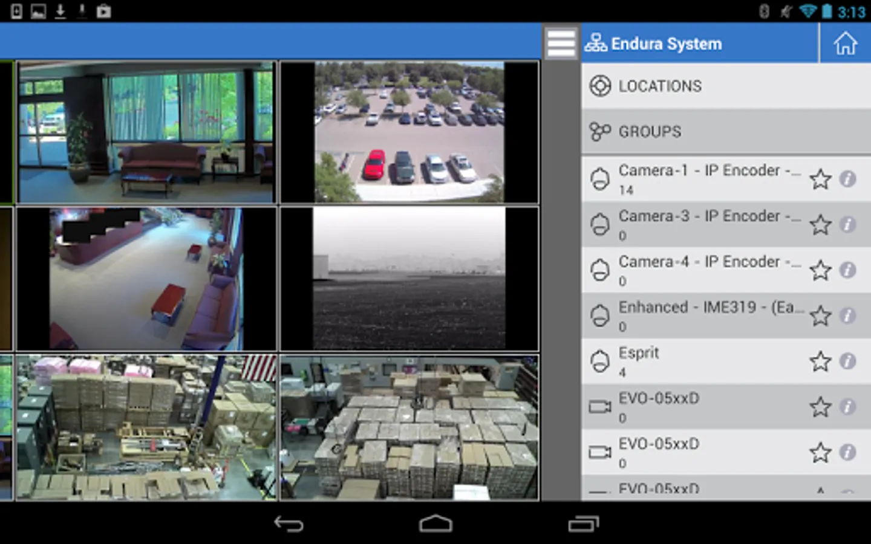
Task: Open the Endura System header
Action: [x=700, y=44]
